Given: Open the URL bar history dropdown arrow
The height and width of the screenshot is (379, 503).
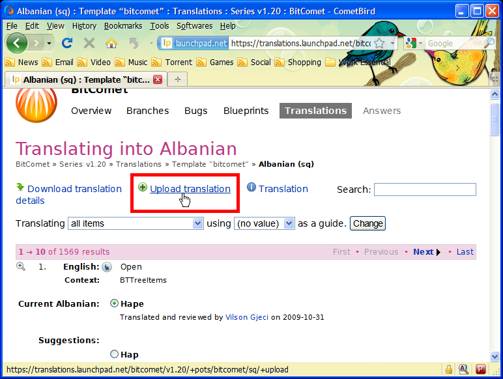Looking at the screenshot, I should click(392, 43).
